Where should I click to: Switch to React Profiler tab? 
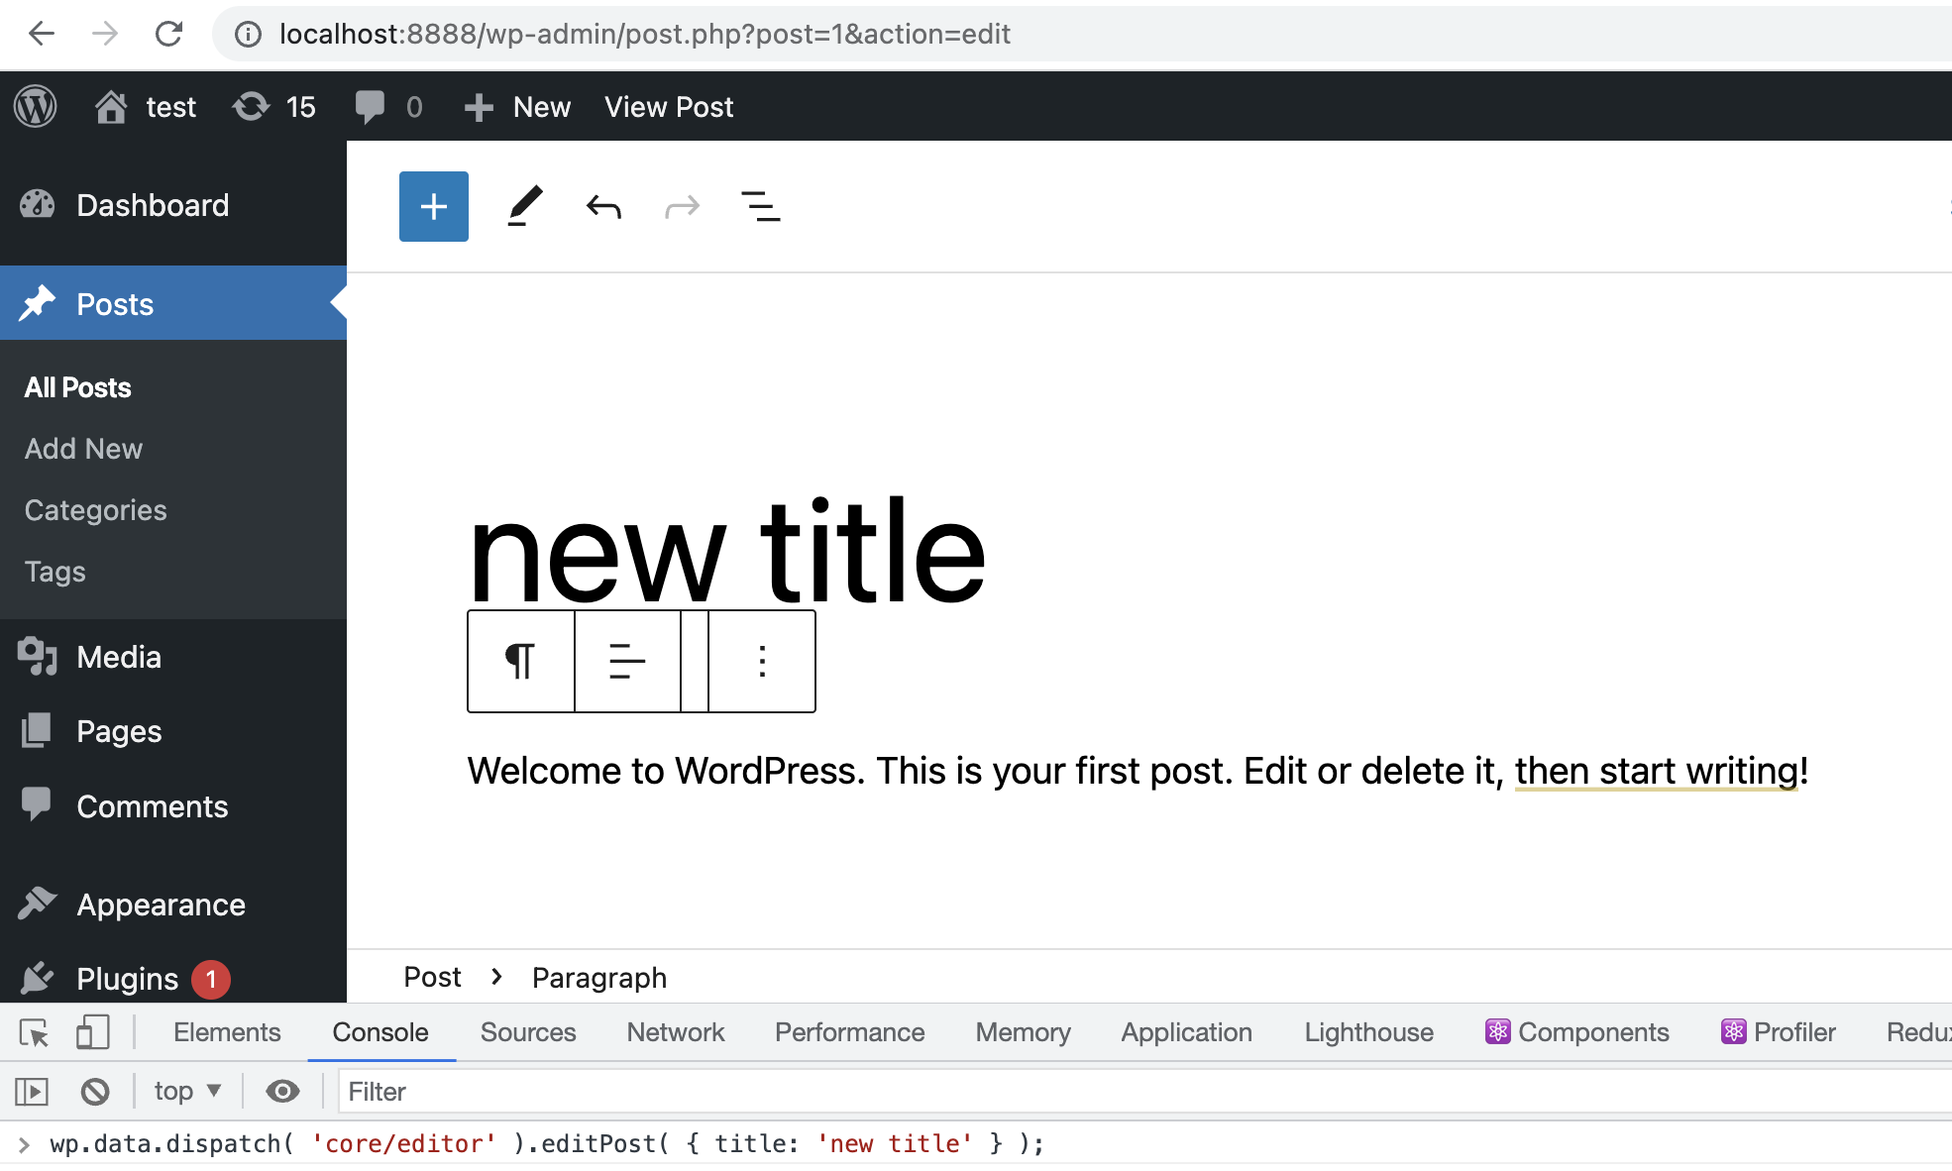click(1779, 1032)
